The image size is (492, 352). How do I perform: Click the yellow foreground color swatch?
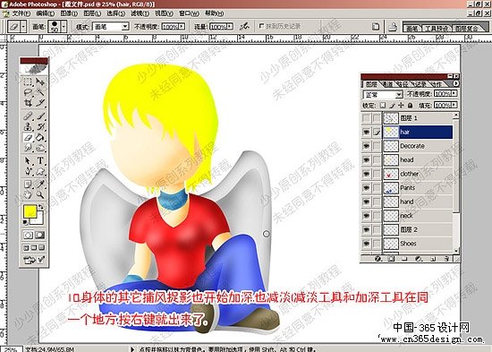(x=30, y=211)
